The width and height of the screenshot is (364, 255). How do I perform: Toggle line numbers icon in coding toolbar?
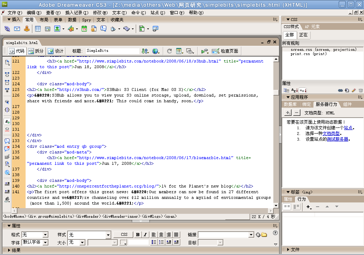7,121
